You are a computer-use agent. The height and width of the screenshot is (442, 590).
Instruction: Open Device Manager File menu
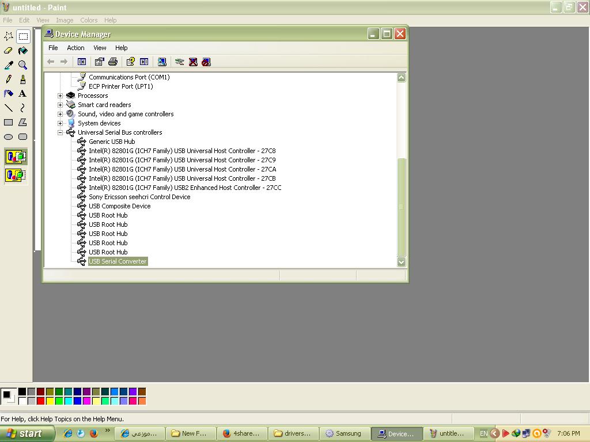(53, 48)
